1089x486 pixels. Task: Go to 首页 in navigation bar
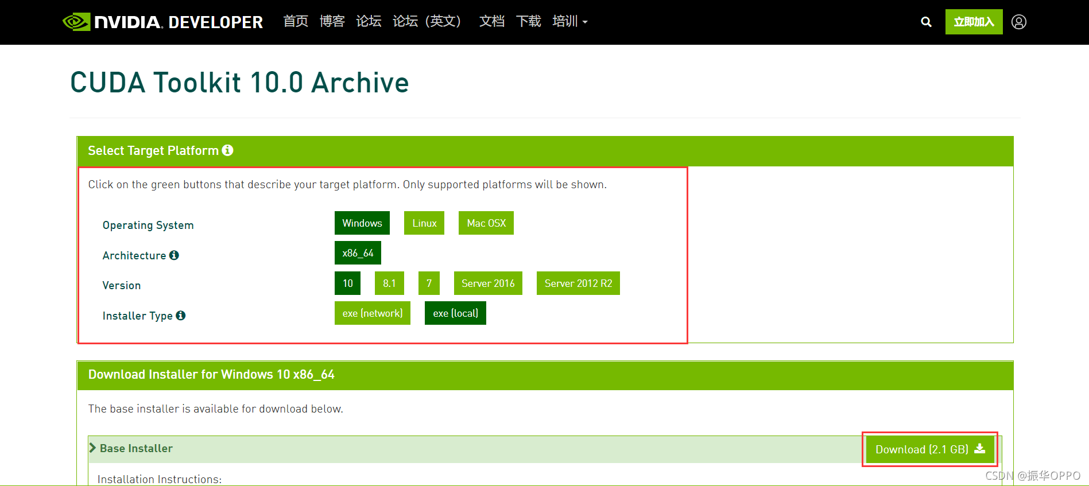(296, 22)
